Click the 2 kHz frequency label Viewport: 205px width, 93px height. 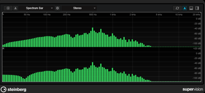(132, 15)
